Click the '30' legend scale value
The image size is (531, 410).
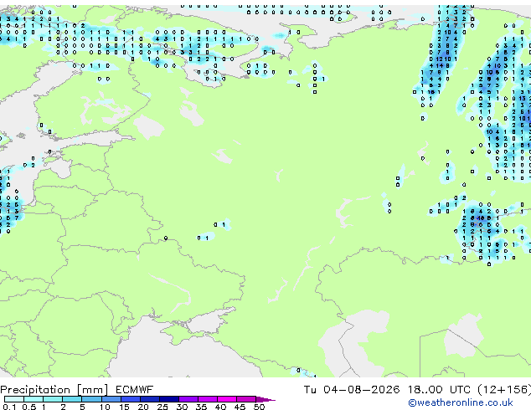point(182,407)
